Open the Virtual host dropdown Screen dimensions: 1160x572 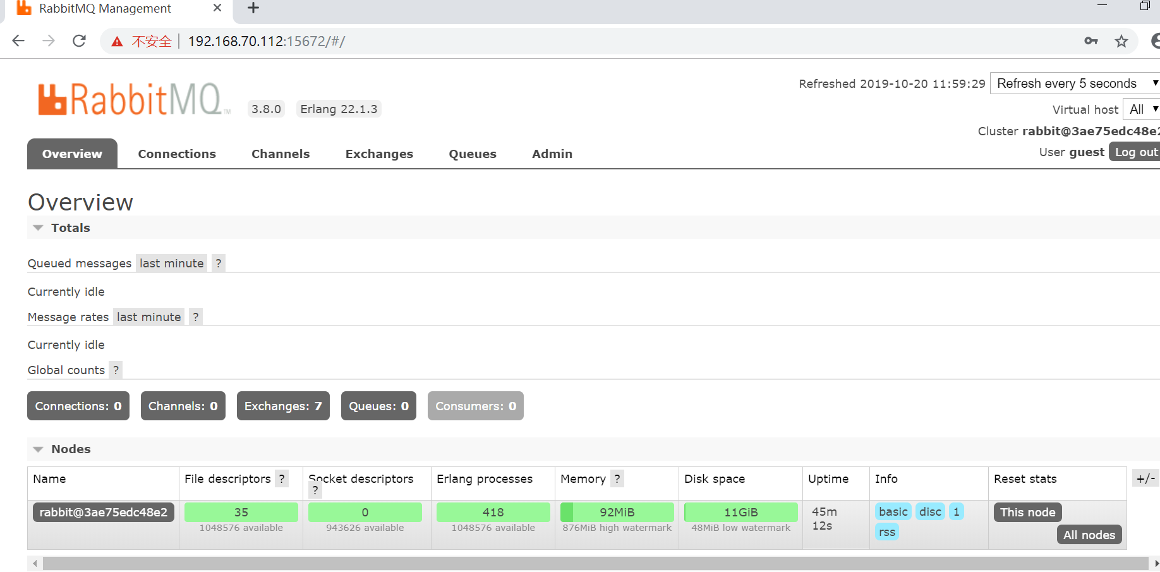1141,109
